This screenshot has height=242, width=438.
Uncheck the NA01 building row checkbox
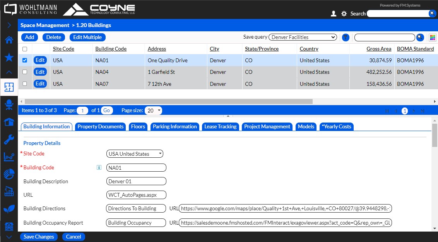point(25,60)
